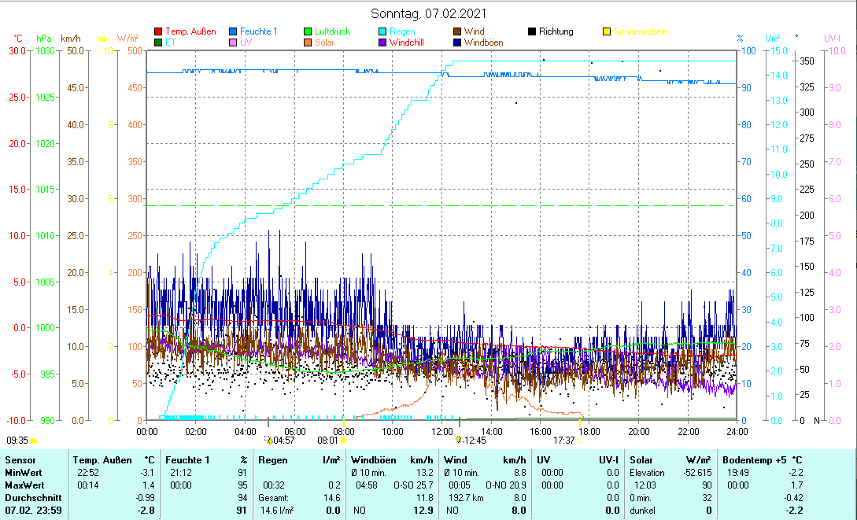Image resolution: width=857 pixels, height=520 pixels.
Task: Click the yellow Sonnenschein legend square
Action: coord(608,31)
